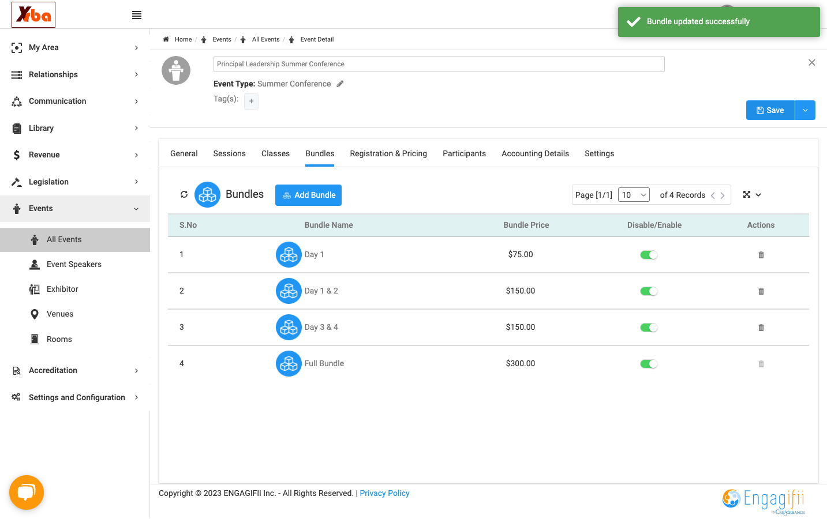
Task: Open the Venues sidebar item
Action: pos(60,314)
